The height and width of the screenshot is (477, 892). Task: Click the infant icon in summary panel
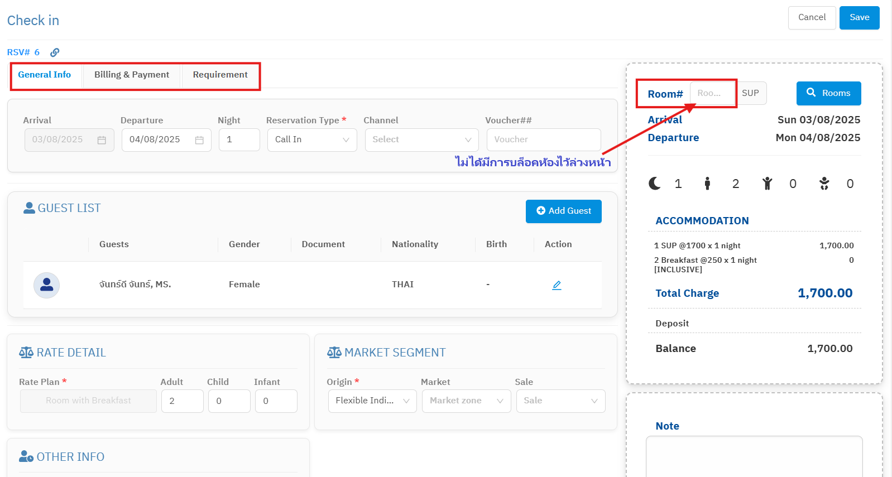824,184
